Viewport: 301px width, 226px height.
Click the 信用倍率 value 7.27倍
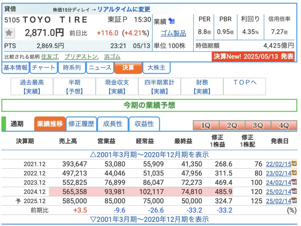pos(279,32)
